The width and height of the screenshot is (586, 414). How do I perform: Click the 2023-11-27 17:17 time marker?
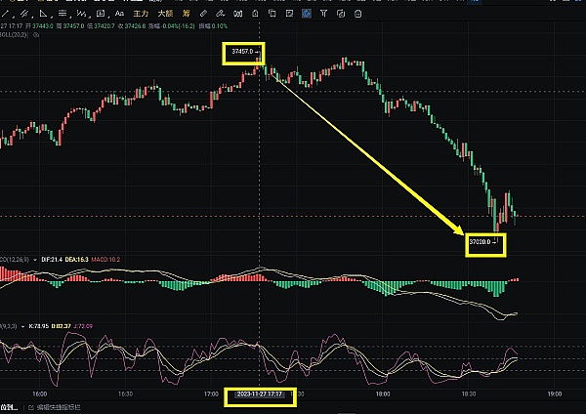[x=259, y=395]
